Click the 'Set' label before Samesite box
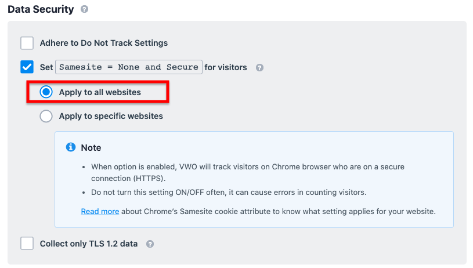This screenshot has width=473, height=268. click(x=46, y=67)
